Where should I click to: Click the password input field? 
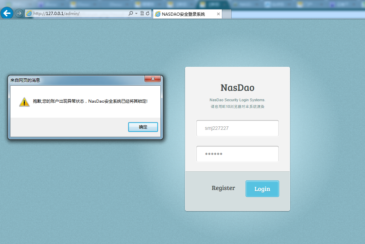[x=238, y=154]
